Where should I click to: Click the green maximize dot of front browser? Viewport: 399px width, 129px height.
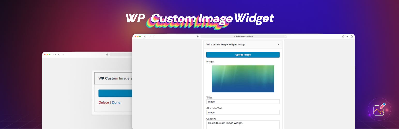click(x=140, y=37)
